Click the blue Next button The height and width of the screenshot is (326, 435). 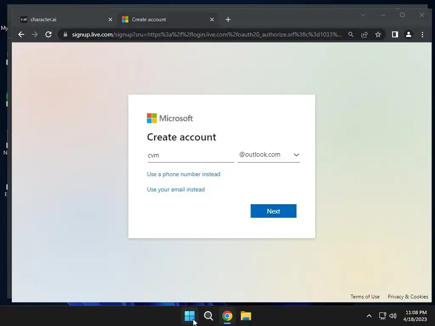274,211
